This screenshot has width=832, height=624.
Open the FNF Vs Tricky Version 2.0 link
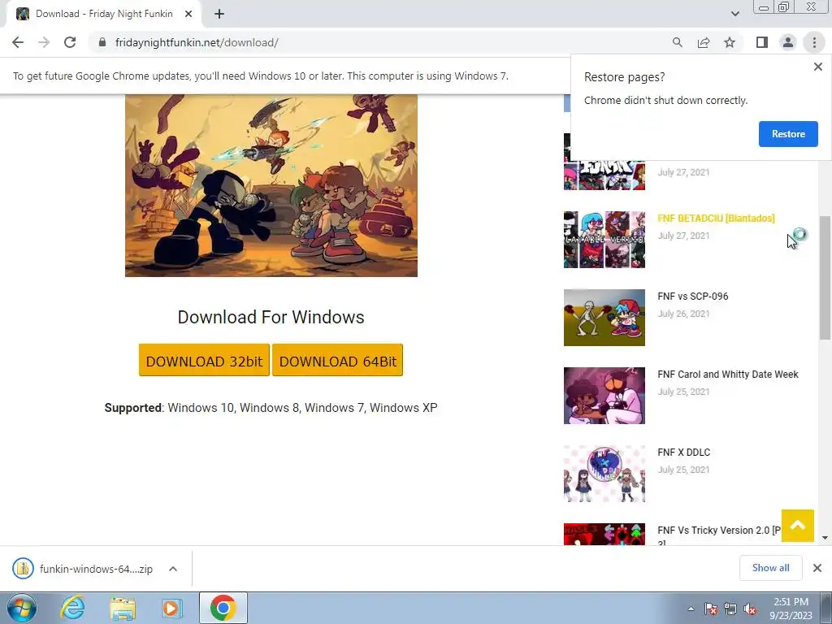pyautogui.click(x=718, y=531)
